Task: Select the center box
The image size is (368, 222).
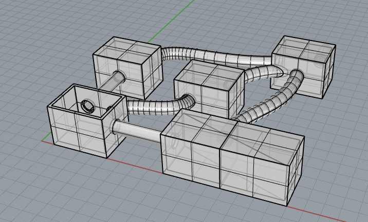Action: pos(210,90)
